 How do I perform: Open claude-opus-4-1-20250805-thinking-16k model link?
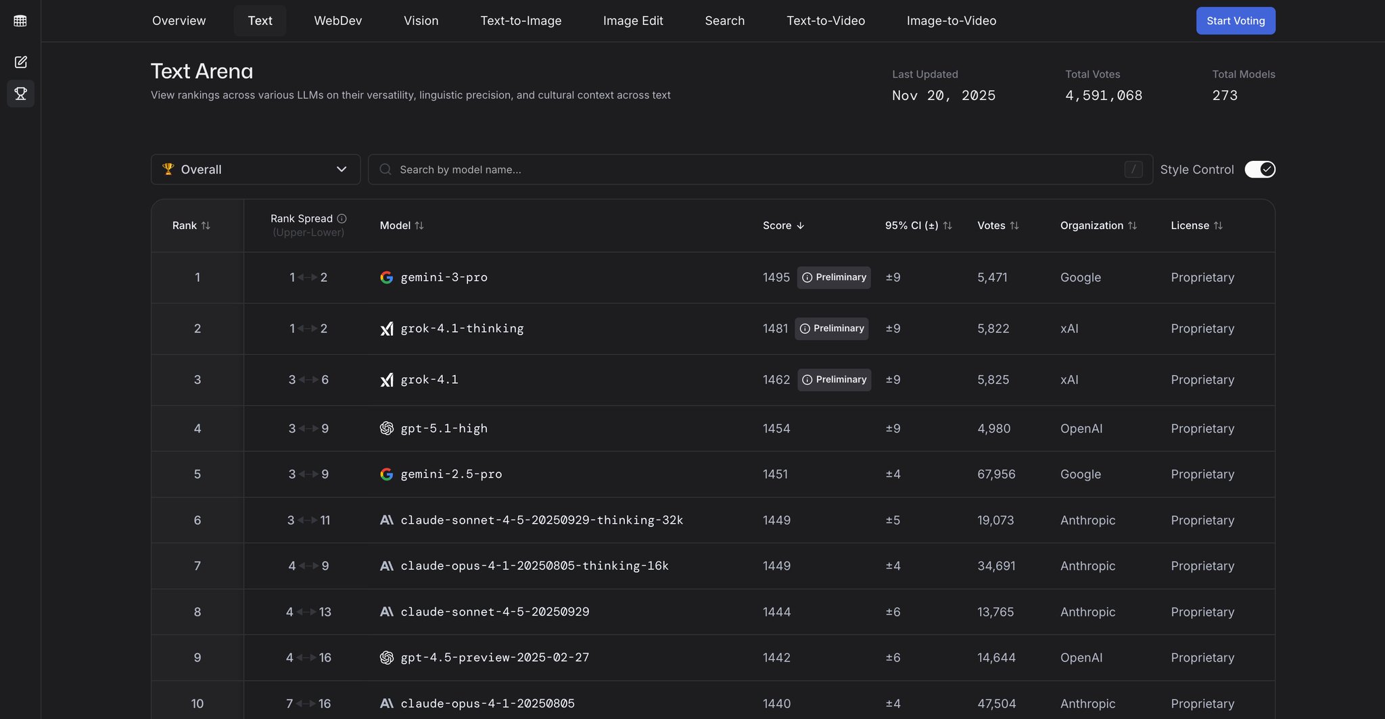point(534,566)
